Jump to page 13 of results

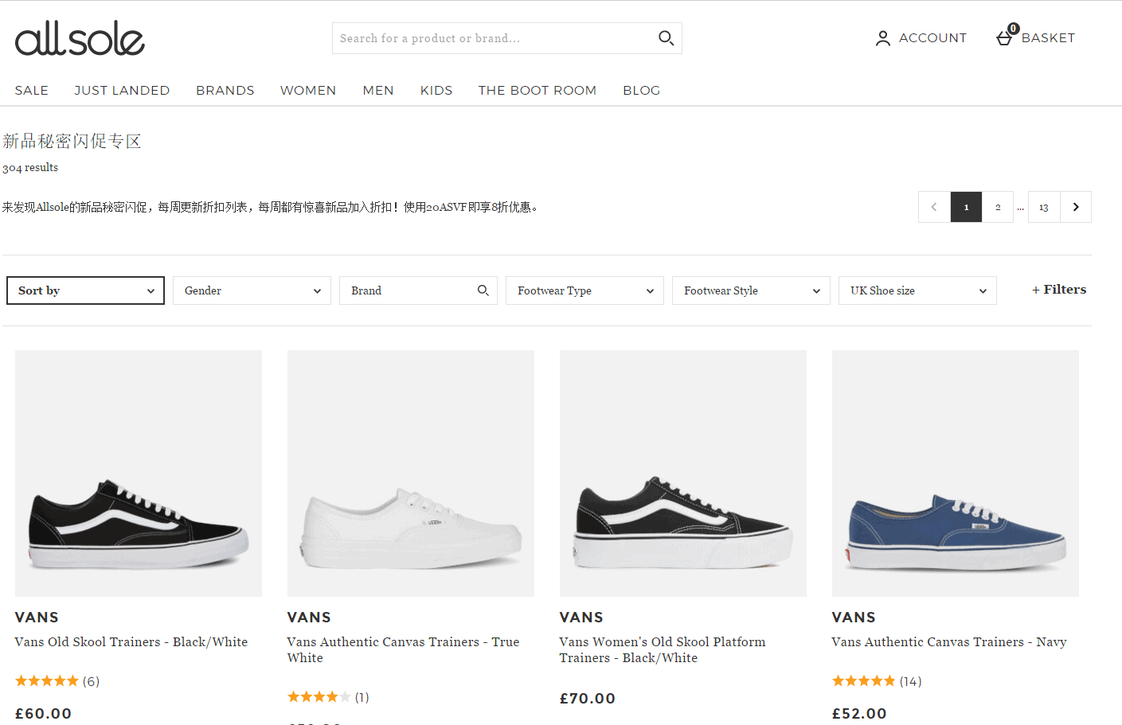pyautogui.click(x=1044, y=207)
